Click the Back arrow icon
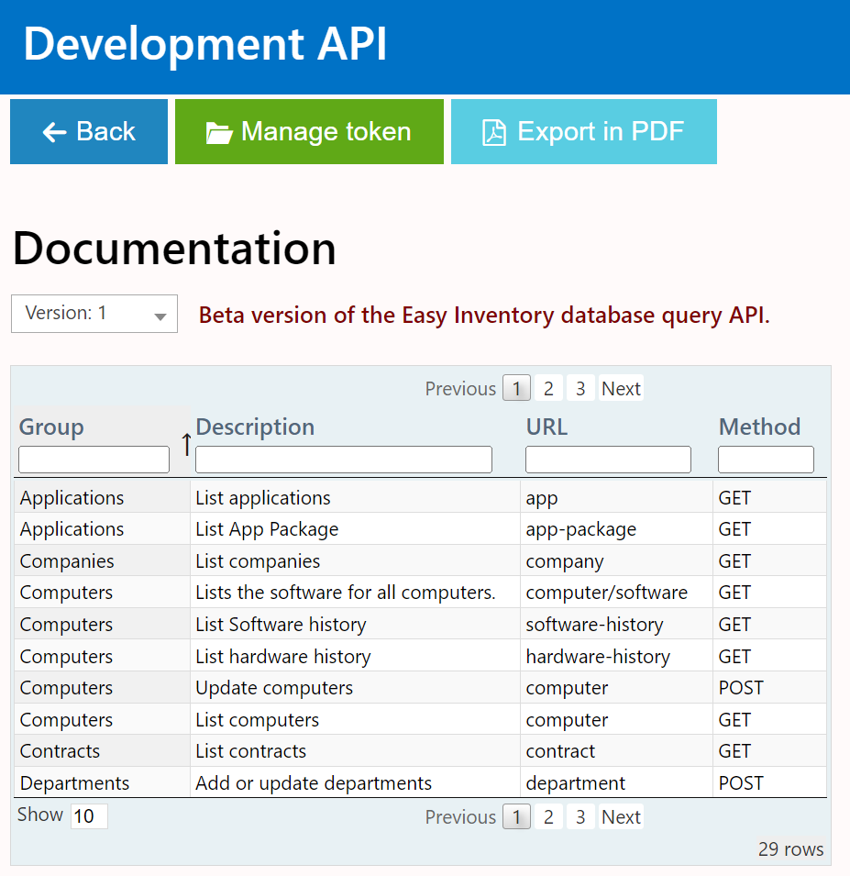This screenshot has height=876, width=850. coord(54,132)
